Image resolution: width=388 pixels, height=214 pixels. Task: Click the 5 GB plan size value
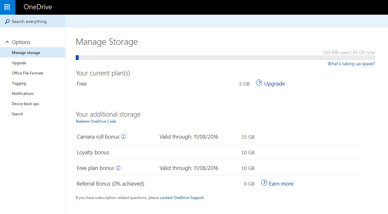point(244,84)
